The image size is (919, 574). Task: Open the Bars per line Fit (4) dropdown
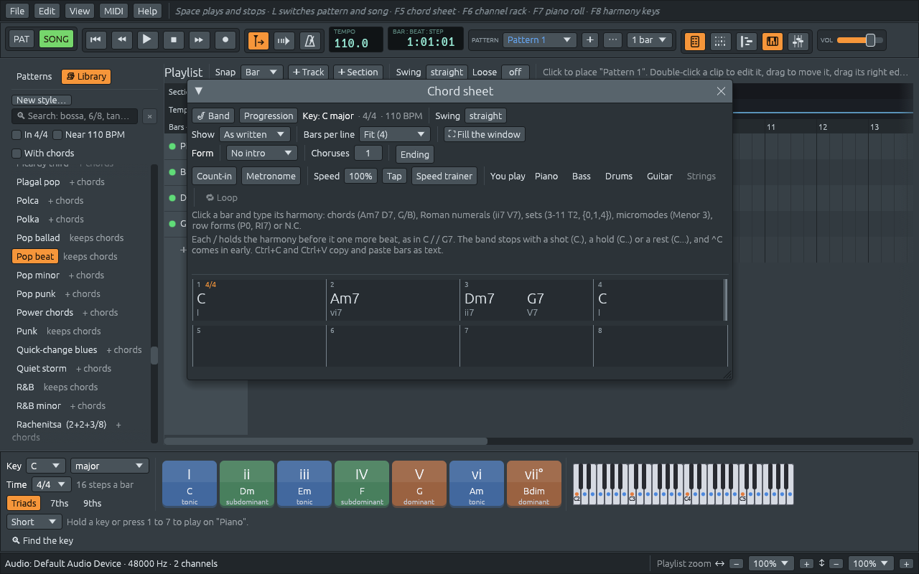(x=395, y=135)
